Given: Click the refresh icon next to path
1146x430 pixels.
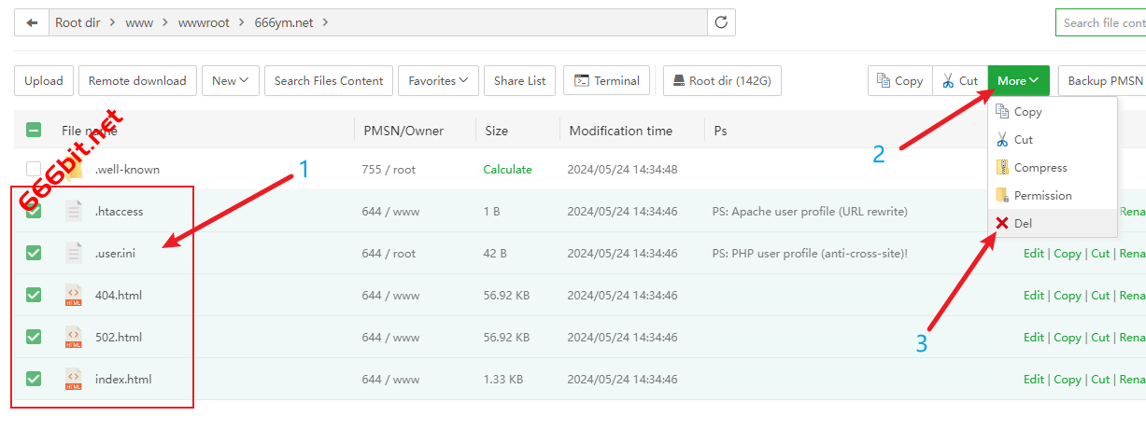Looking at the screenshot, I should (721, 22).
